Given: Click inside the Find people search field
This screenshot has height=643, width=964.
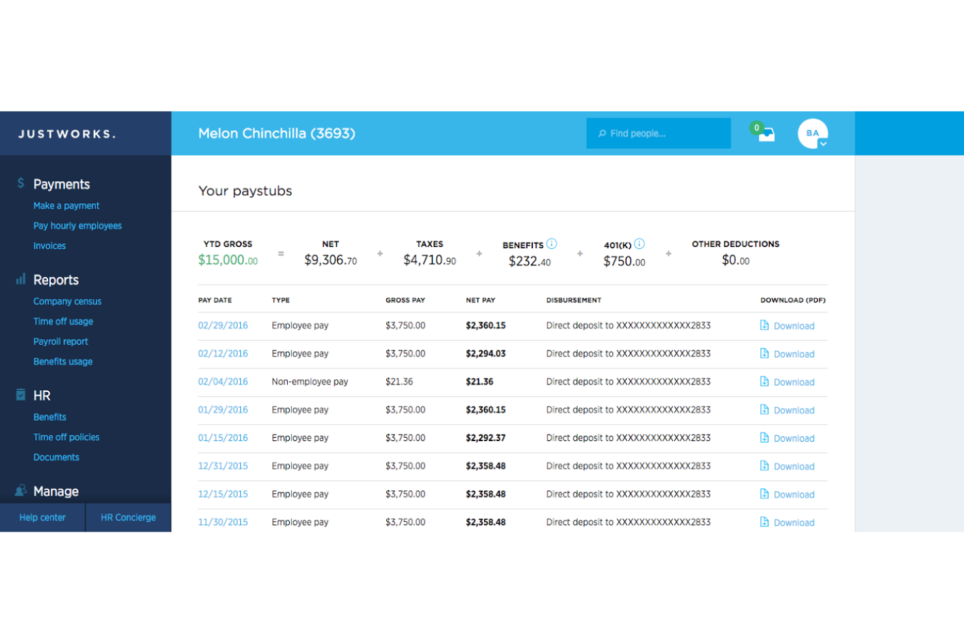Looking at the screenshot, I should pos(658,133).
